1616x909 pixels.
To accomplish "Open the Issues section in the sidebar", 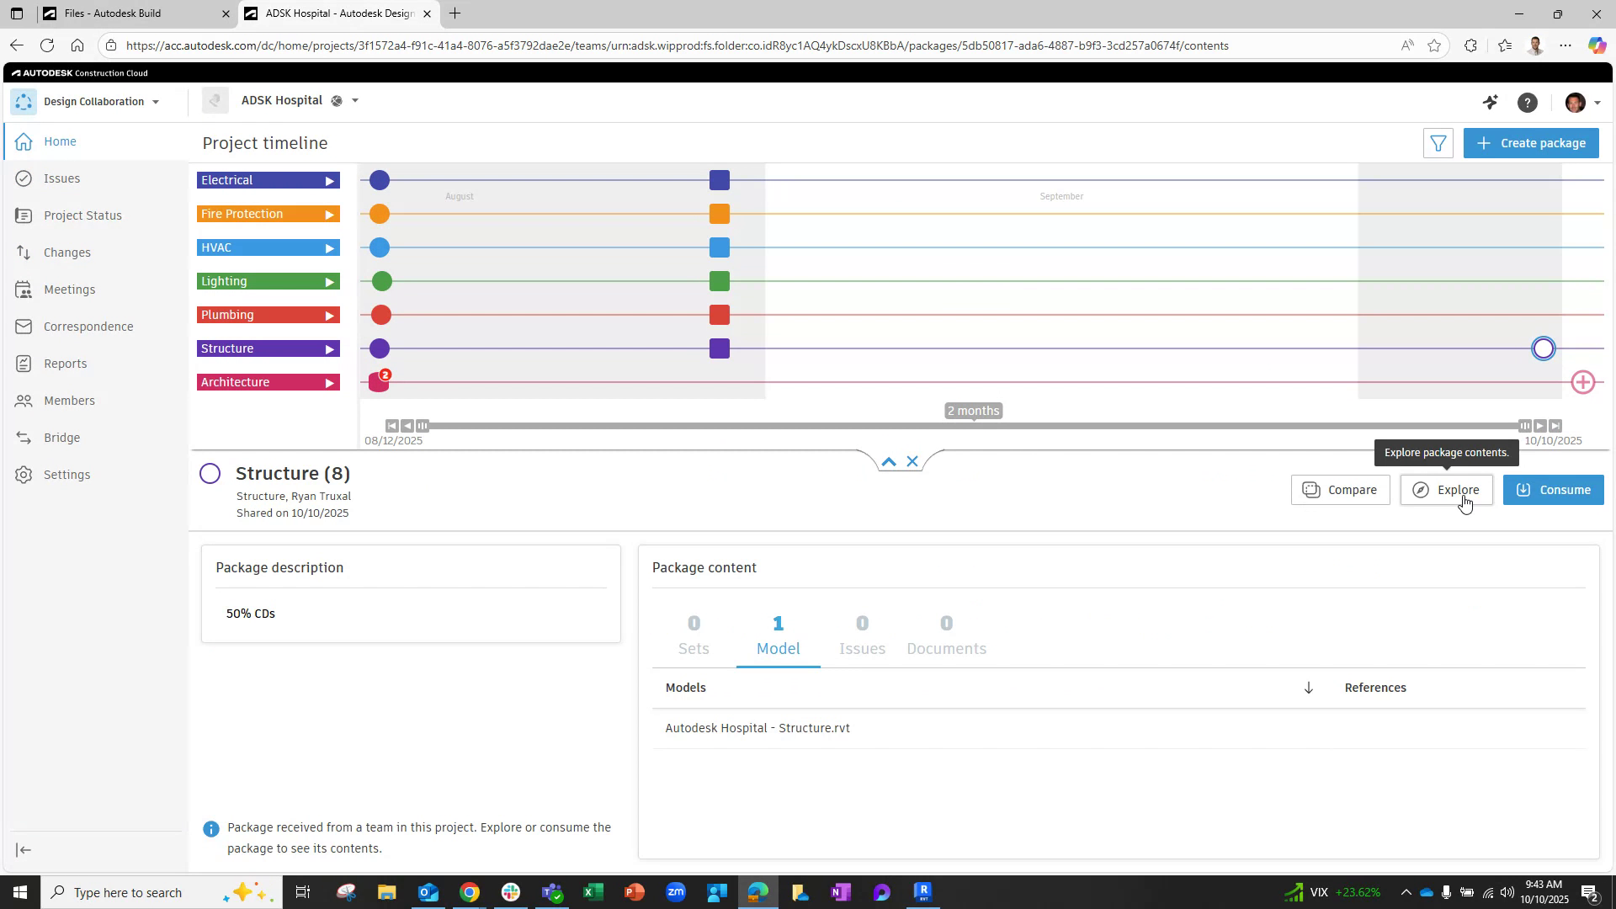I will pos(61,178).
